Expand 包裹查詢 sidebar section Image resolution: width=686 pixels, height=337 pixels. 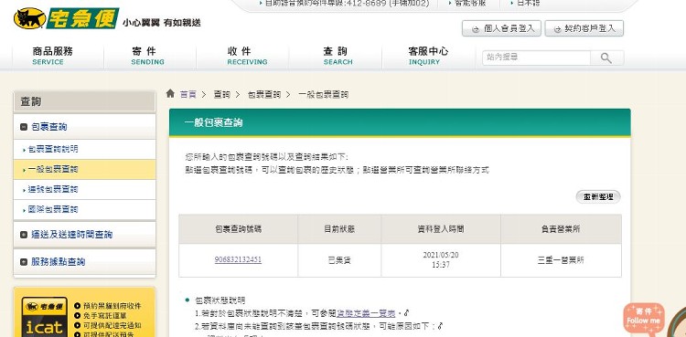84,127
